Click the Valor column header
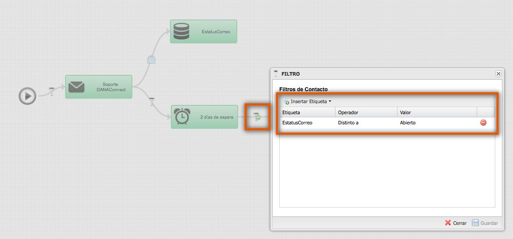513x239 pixels. pyautogui.click(x=436, y=112)
